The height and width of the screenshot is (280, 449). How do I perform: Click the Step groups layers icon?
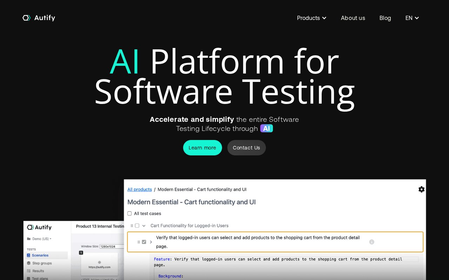coord(29,263)
